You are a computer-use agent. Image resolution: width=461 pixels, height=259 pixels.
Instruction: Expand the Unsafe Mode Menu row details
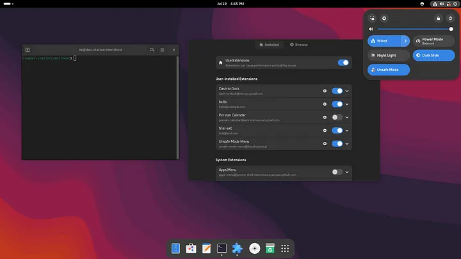point(347,144)
